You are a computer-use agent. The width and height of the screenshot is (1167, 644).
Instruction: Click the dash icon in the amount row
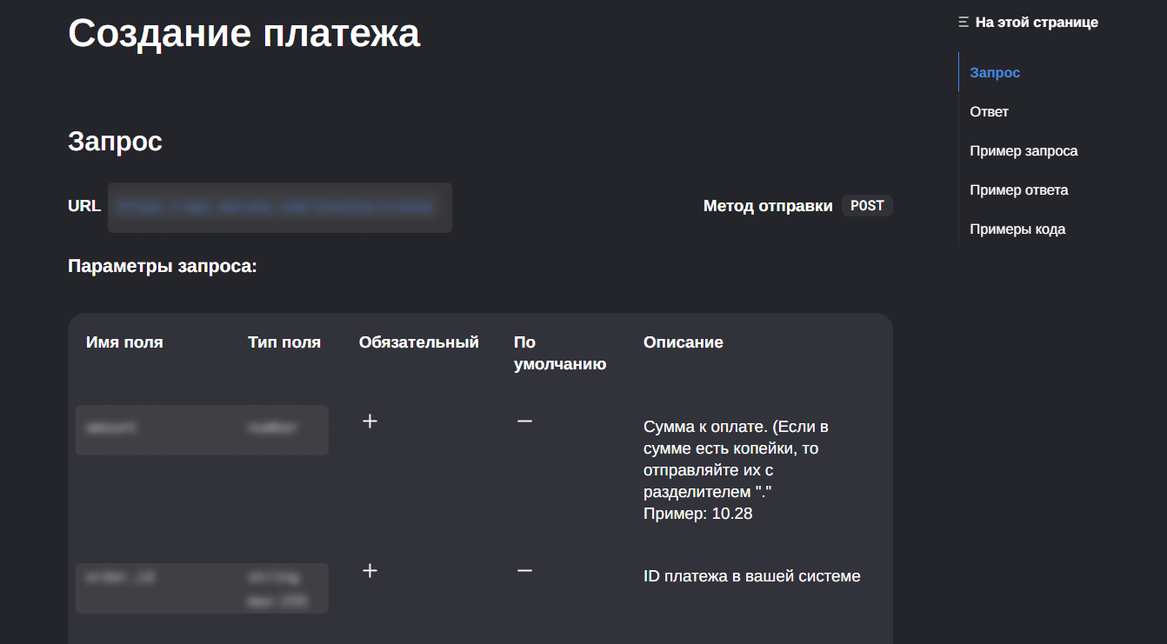click(x=524, y=421)
